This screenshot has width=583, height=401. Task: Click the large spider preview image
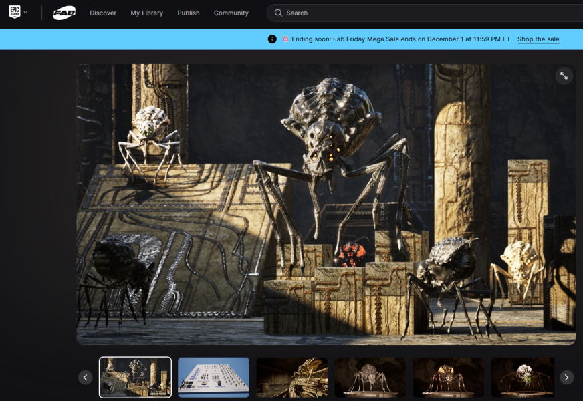326,204
